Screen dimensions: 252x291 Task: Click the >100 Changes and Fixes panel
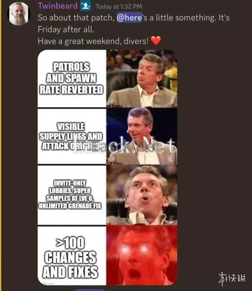pyautogui.click(x=72, y=256)
